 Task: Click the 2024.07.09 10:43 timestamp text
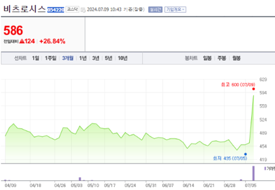104,10
